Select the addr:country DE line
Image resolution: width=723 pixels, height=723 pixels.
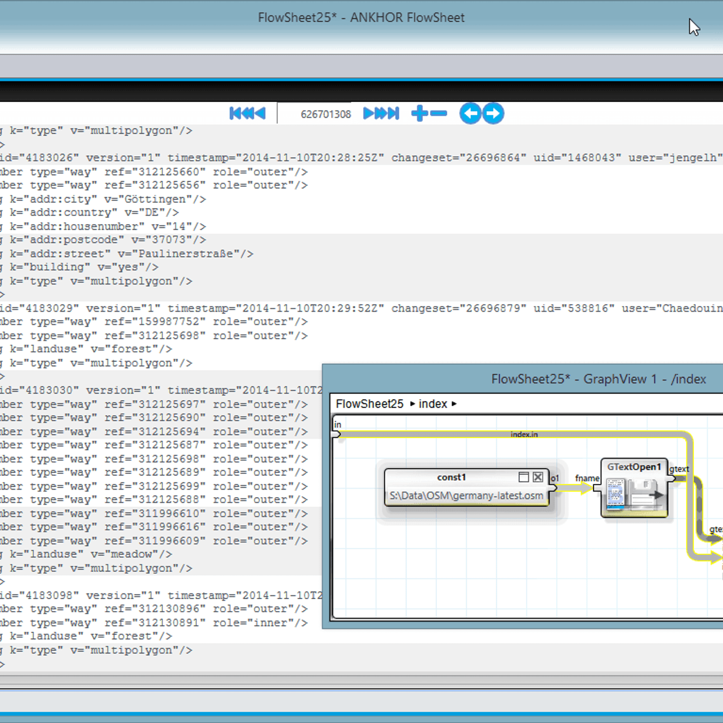[90, 212]
